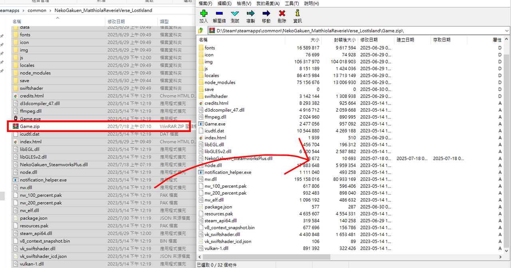Open the Info (資訊) toolbar icon
Screen dimensions: 511x268
pyautogui.click(x=297, y=13)
